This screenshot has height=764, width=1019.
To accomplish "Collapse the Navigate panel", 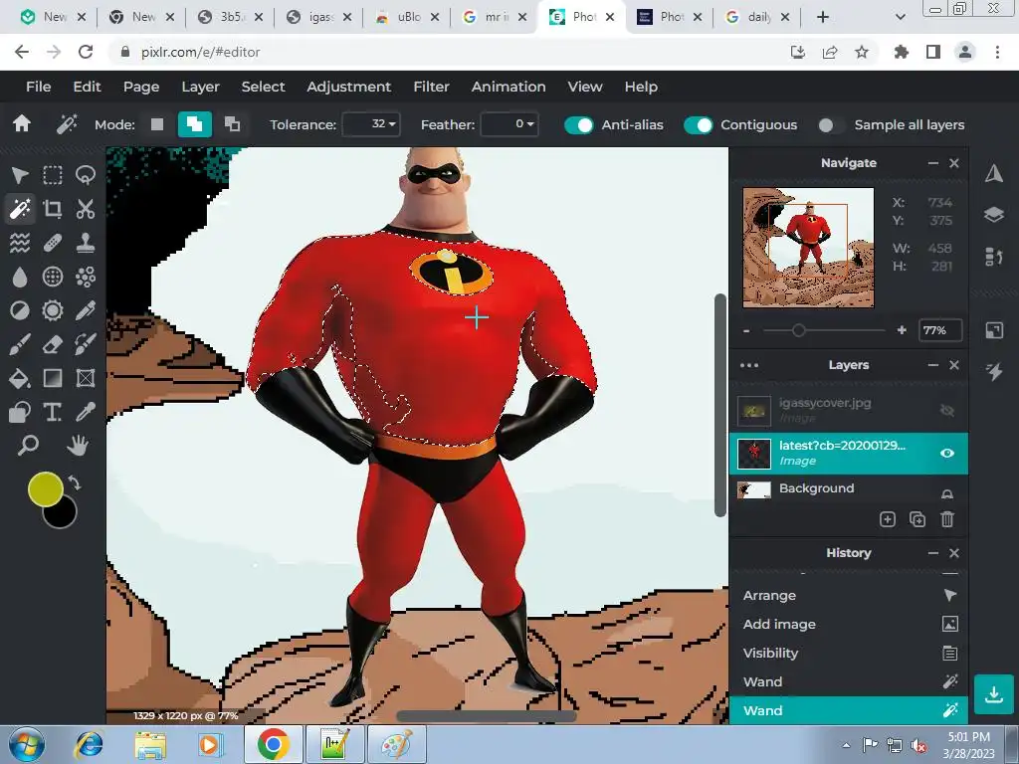I will tap(932, 163).
